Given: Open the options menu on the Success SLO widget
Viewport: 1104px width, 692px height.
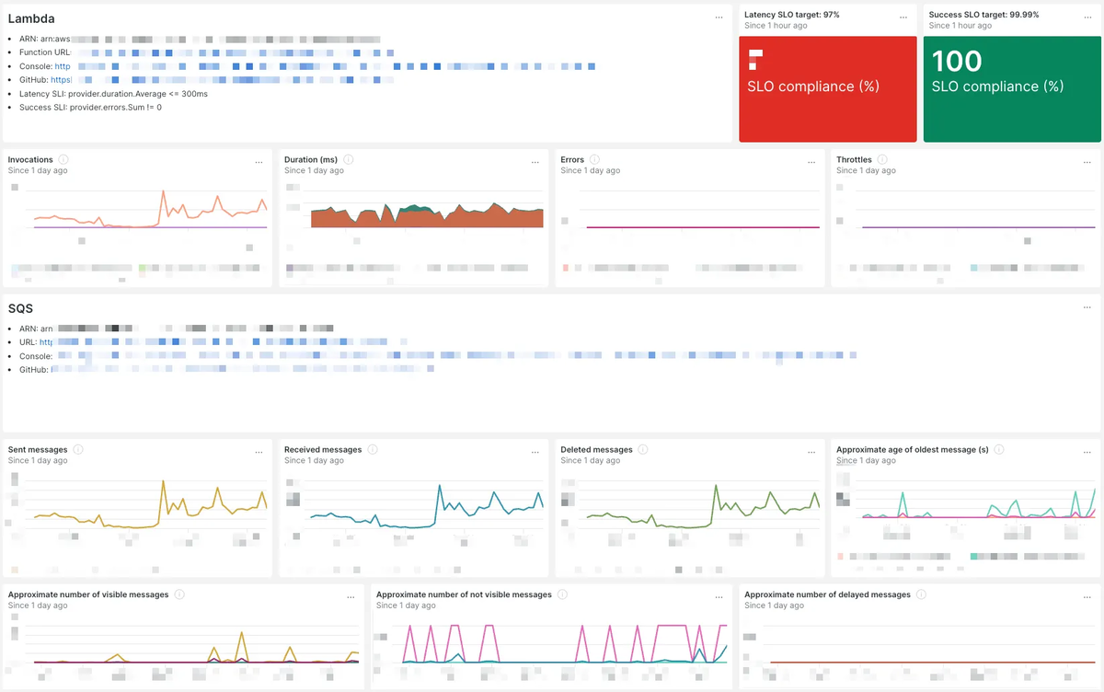Looking at the screenshot, I should (x=1088, y=17).
